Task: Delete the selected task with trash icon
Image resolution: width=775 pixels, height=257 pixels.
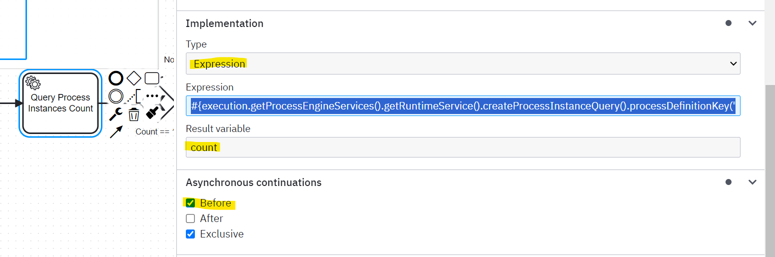Action: pos(133,114)
